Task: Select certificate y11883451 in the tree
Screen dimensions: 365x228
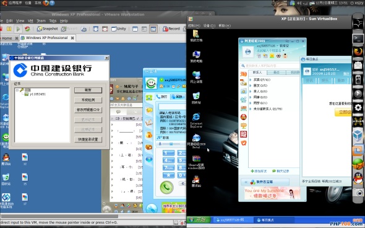Action: point(38,94)
